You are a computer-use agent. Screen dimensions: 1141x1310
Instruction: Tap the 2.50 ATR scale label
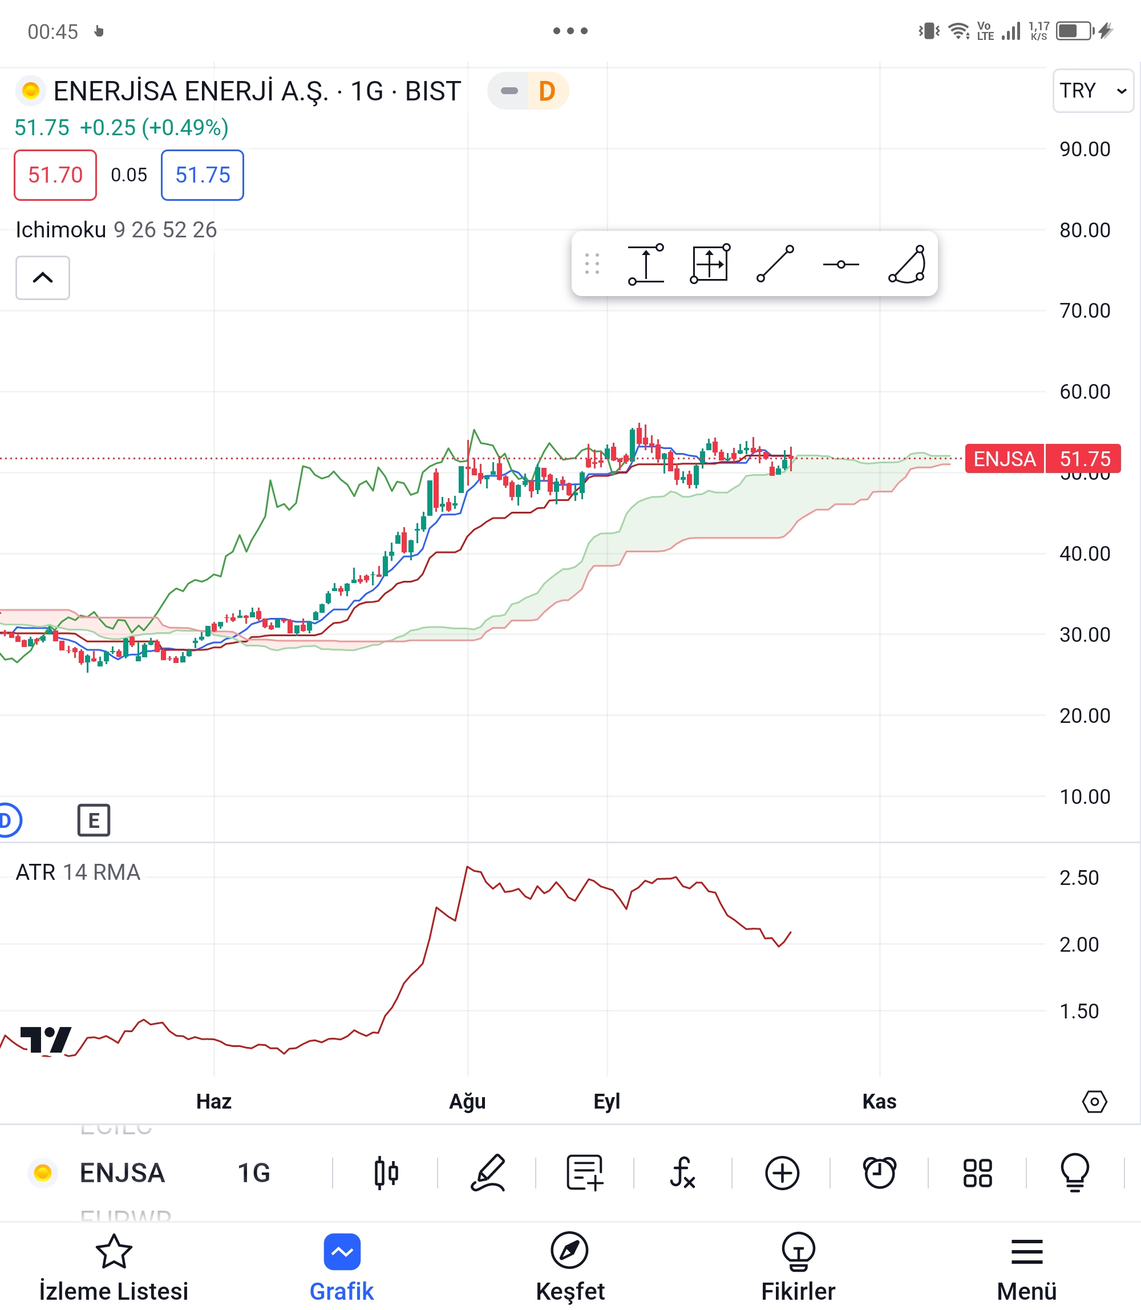[x=1079, y=878]
